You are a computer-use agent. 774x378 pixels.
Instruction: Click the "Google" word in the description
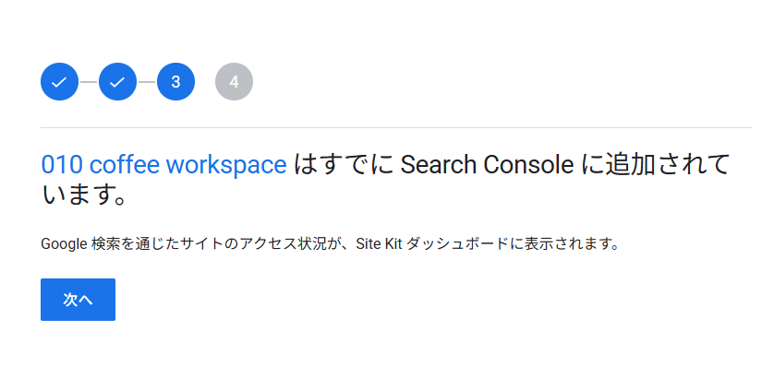click(64, 244)
